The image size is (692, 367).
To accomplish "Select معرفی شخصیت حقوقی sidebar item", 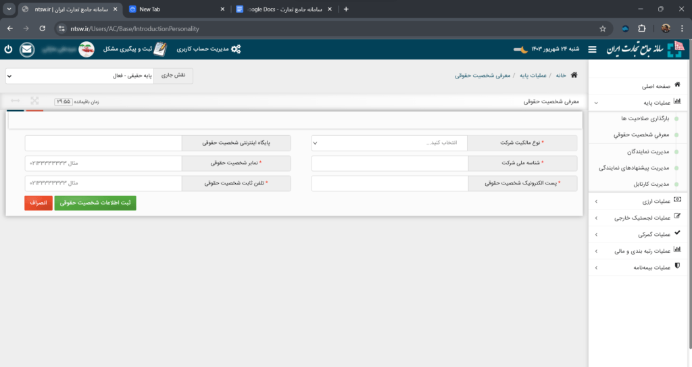I will pos(641,134).
